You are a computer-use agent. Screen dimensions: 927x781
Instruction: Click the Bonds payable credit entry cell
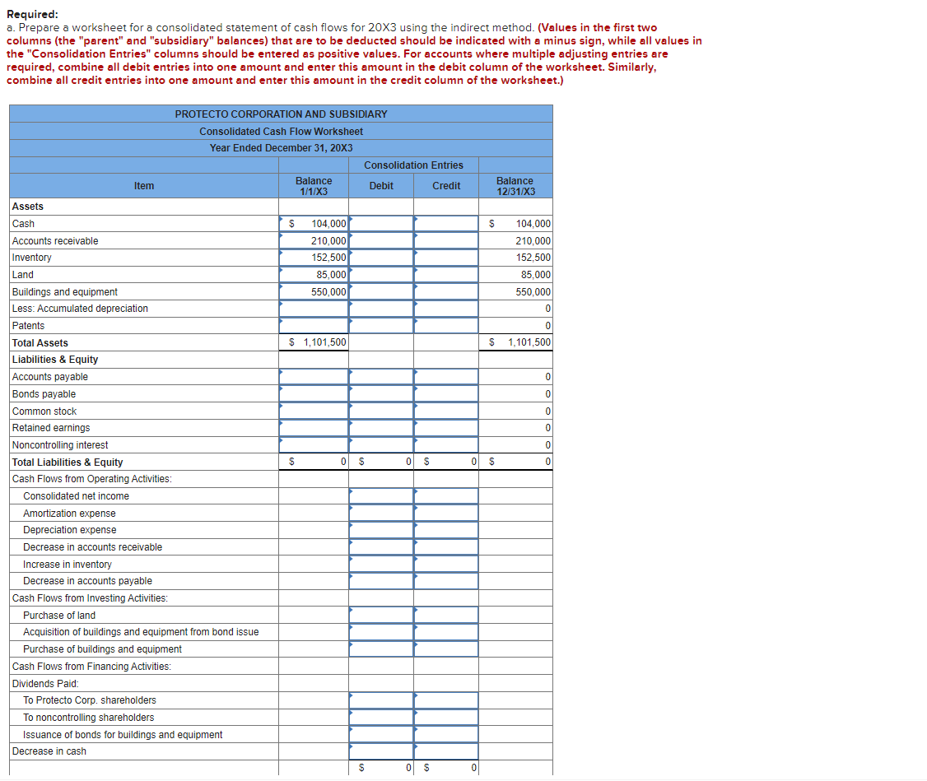445,393
